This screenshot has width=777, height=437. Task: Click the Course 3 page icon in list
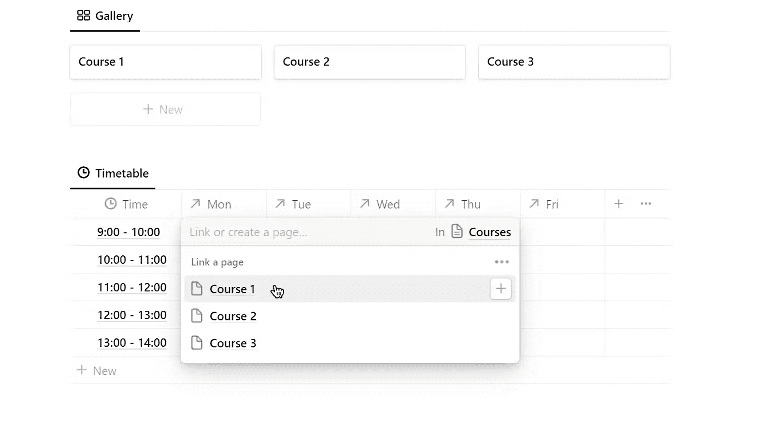(197, 343)
